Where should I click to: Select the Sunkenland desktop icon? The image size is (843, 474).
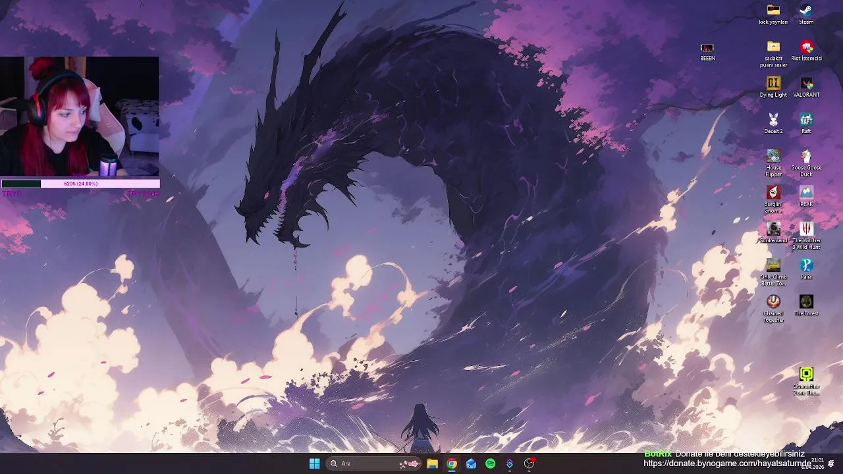pyautogui.click(x=773, y=232)
